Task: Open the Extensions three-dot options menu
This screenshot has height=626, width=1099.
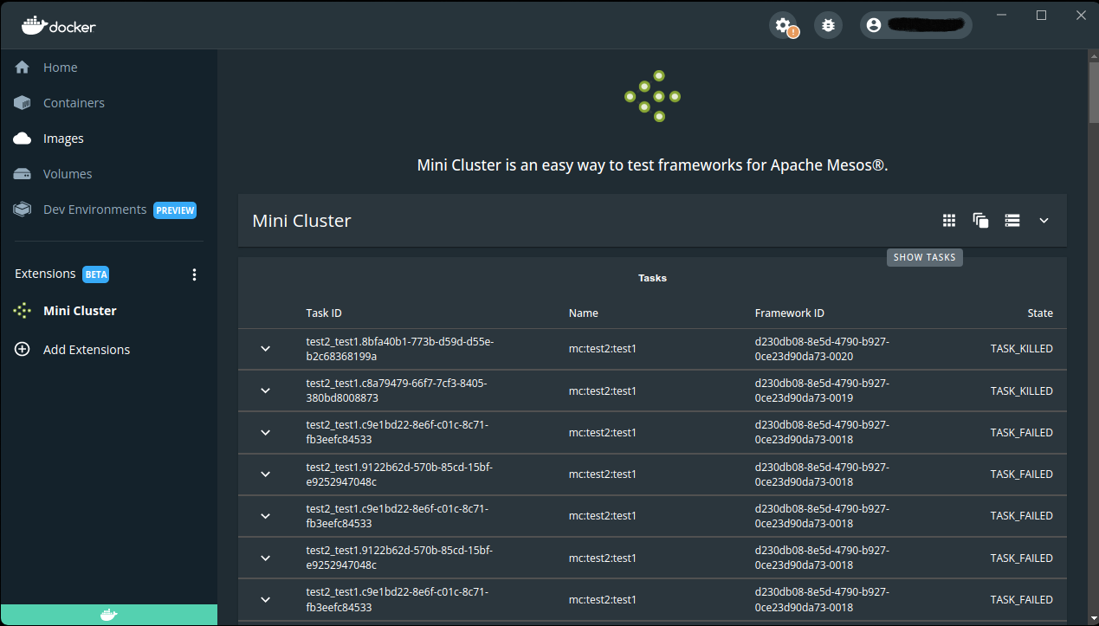Action: point(194,274)
